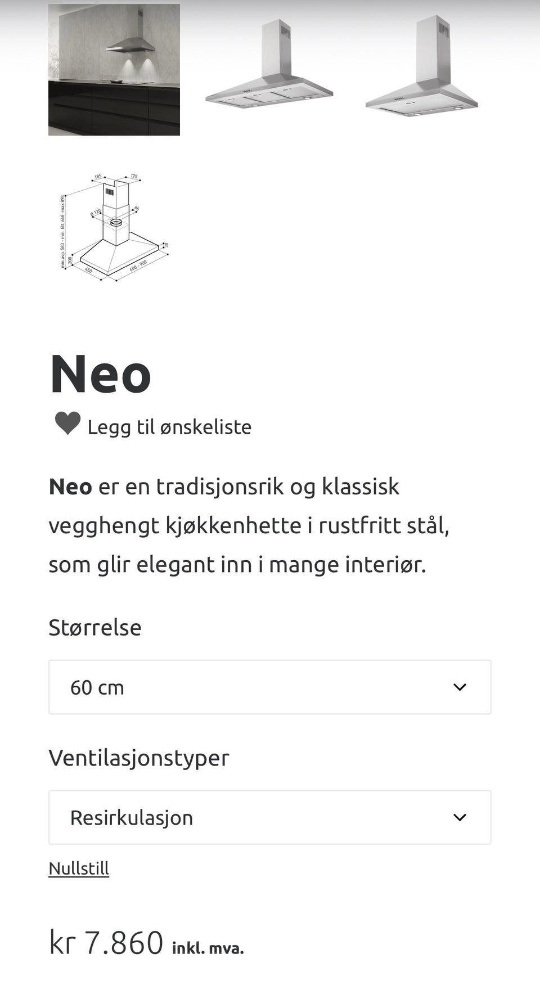Open the Resirkulasjon ventilation dropdown
This screenshot has height=990, width=540.
[270, 817]
